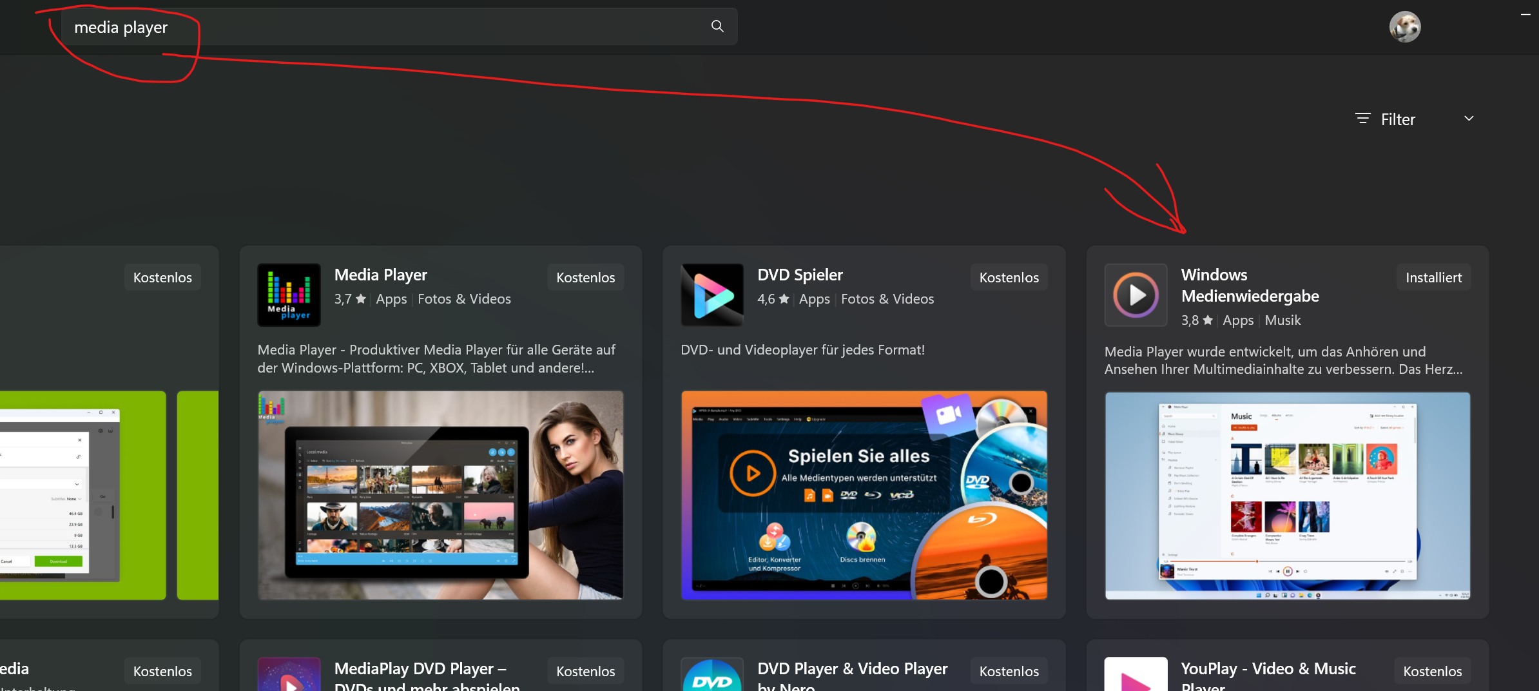Screen dimensions: 1539x691
Task: Open DVD Player & Video Player title
Action: (852, 676)
